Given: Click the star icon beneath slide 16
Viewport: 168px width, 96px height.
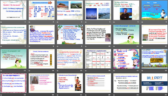Looking at the screenshot, I should (x=86, y=71).
